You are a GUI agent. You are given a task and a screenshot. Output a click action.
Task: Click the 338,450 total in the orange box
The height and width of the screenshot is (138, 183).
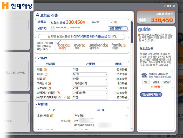pyautogui.click(x=162, y=20)
